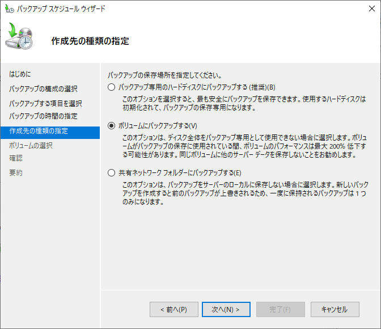
Task: Go to the はじめに step in the sidebar
Action: pos(20,74)
